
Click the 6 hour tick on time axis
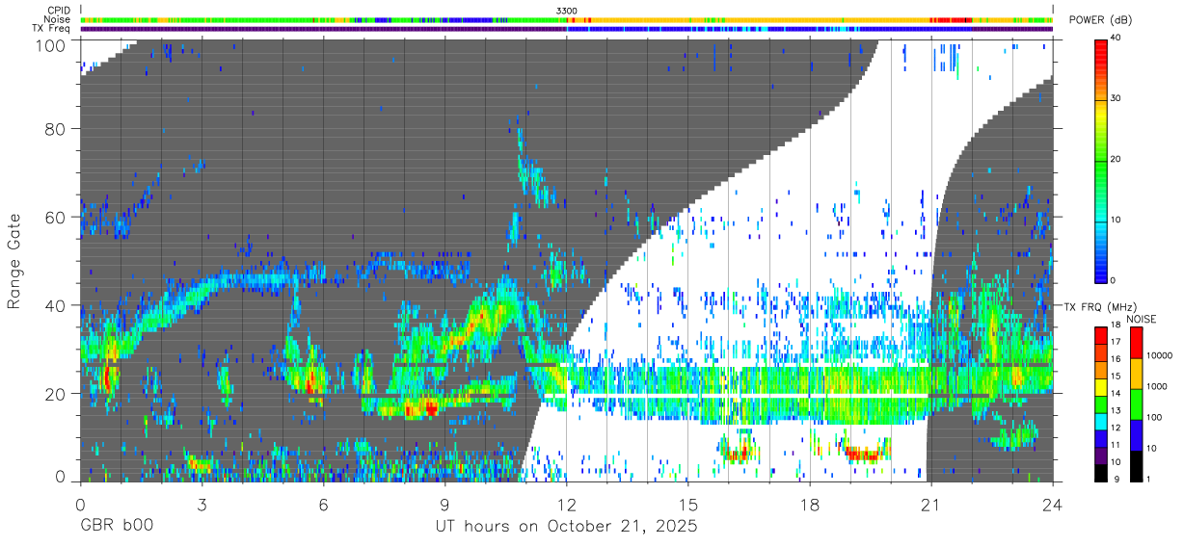pyautogui.click(x=323, y=505)
